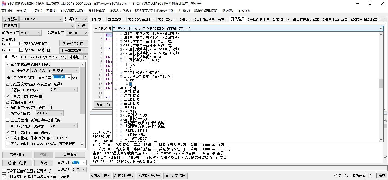
Task: Click the 成功计数 23 field
Action: point(371,176)
